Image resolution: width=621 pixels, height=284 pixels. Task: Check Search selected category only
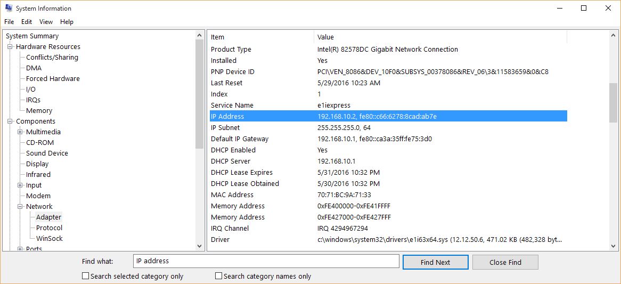(85, 276)
